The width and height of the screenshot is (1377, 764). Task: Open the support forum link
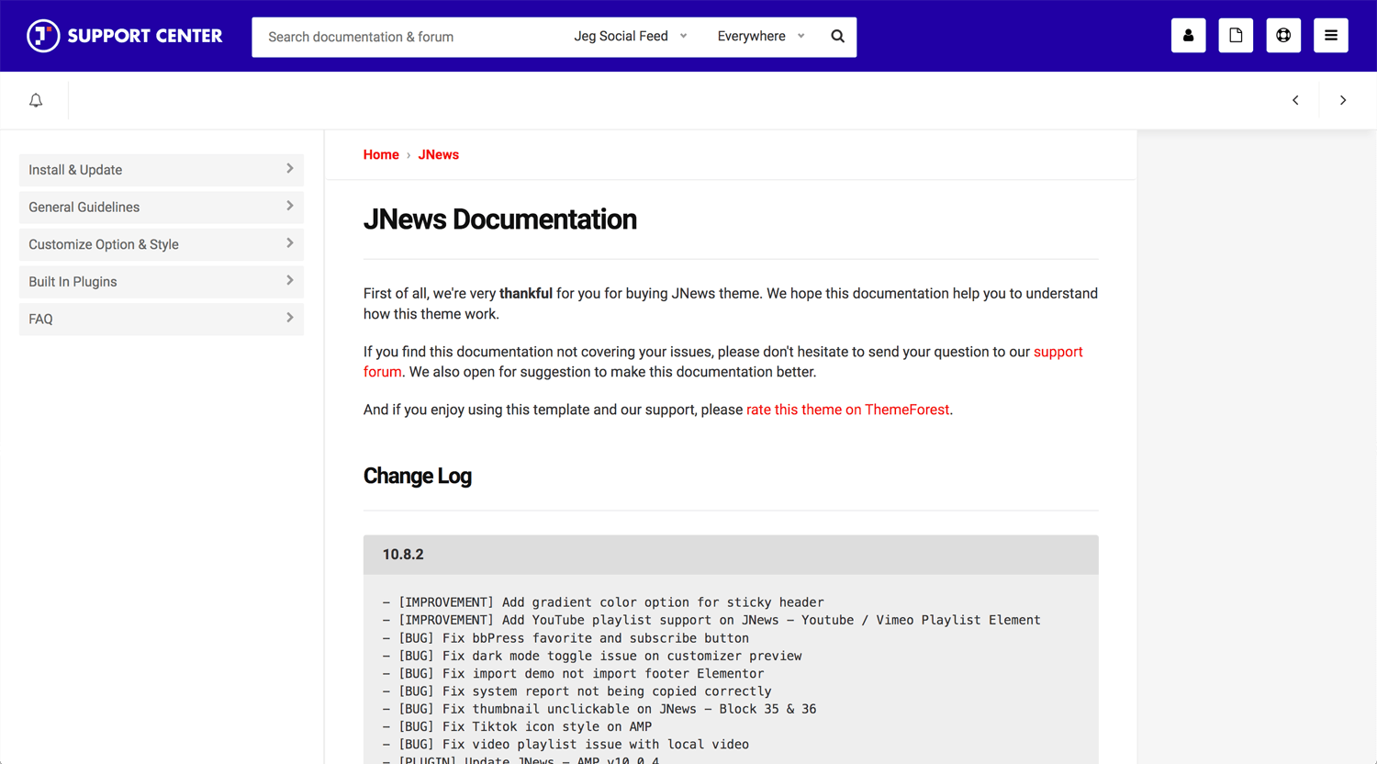point(1058,352)
